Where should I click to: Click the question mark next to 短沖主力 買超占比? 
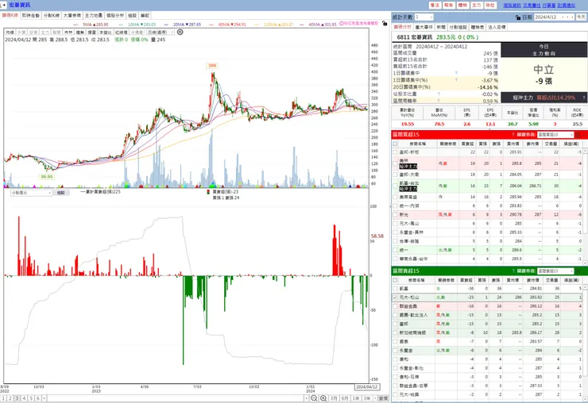(x=583, y=98)
